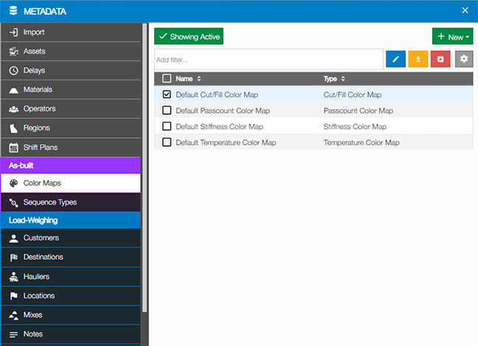478x346 pixels.
Task: Open the Import menu item
Action: tap(70, 32)
